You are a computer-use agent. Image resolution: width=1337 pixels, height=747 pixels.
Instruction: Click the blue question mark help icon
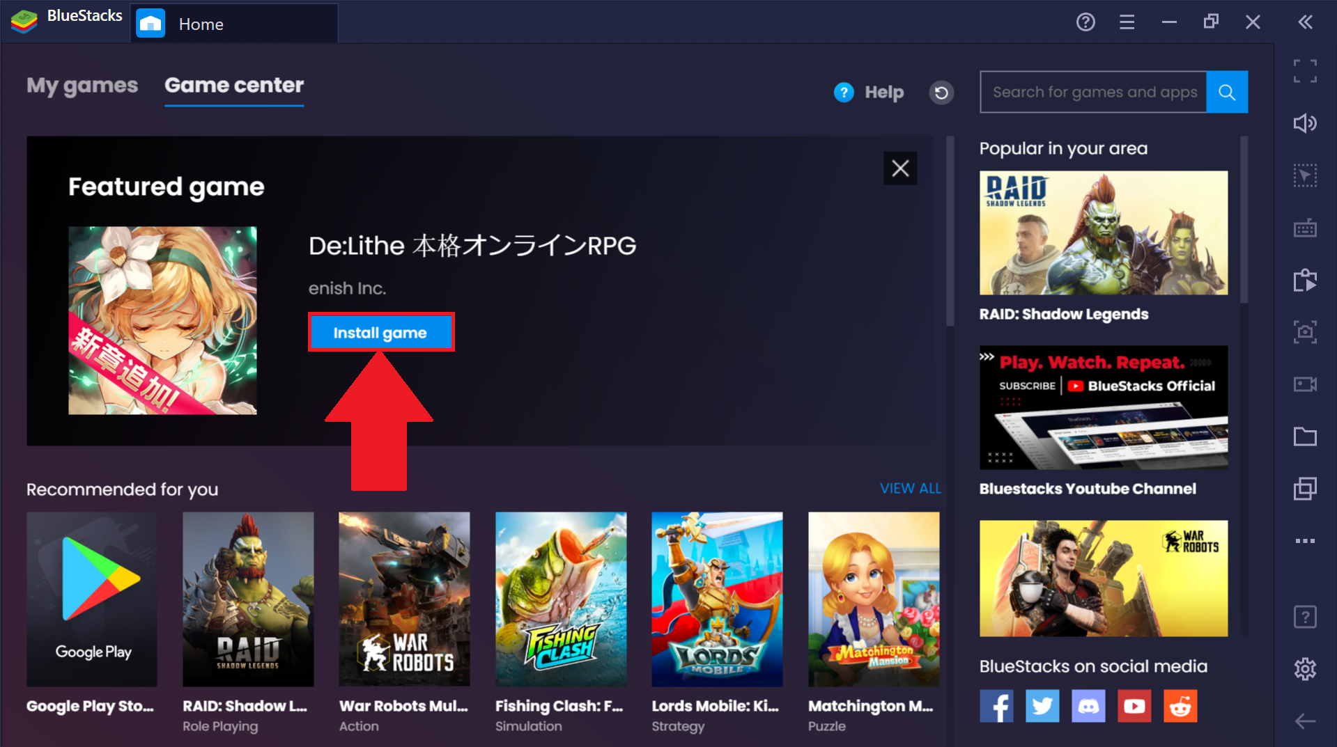click(x=844, y=92)
